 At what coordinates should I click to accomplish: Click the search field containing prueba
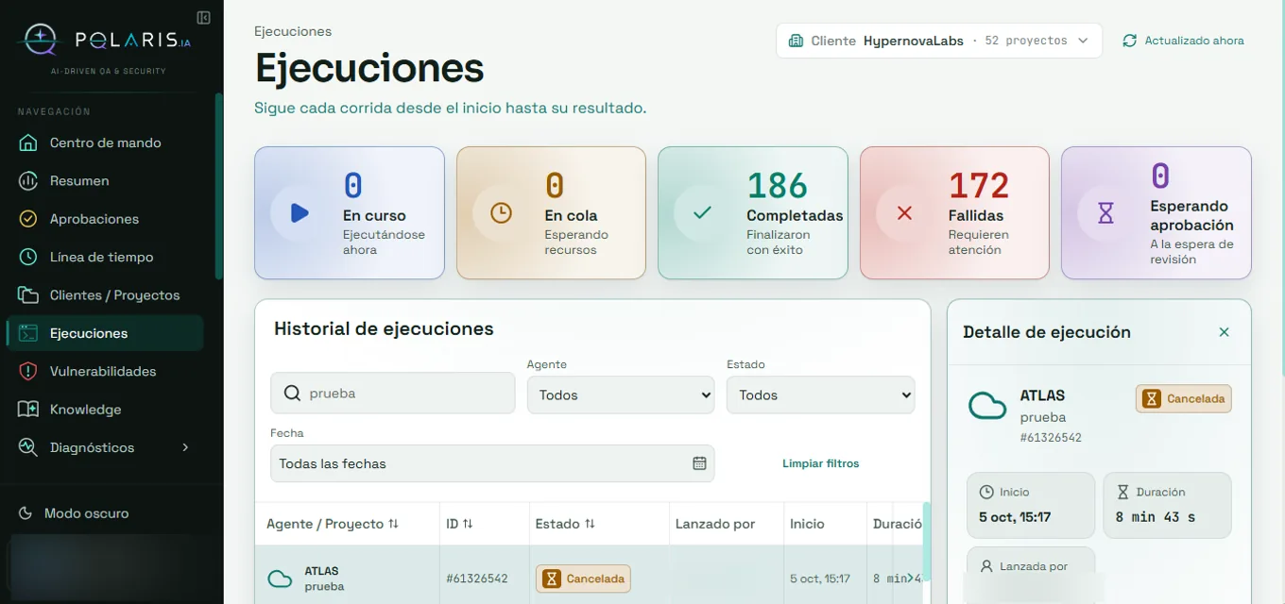393,394
